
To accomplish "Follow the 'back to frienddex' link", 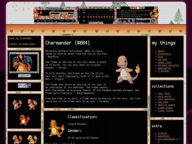I will coord(21,38).
